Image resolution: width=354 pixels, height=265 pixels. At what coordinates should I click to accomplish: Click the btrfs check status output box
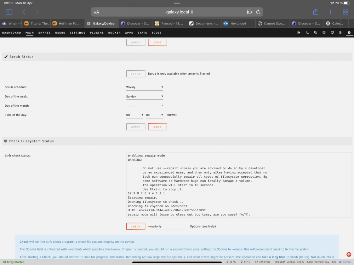point(239,185)
